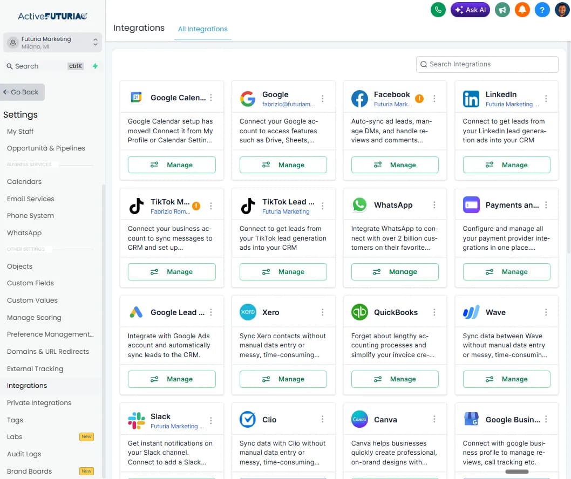
Task: Open the Wave card three-dot menu
Action: [x=546, y=312]
